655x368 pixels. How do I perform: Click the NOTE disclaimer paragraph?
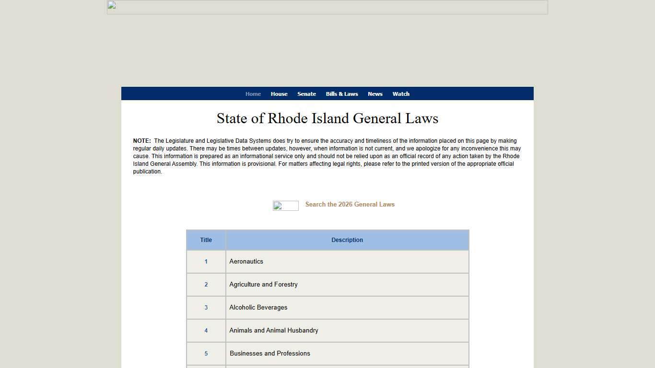tap(327, 156)
